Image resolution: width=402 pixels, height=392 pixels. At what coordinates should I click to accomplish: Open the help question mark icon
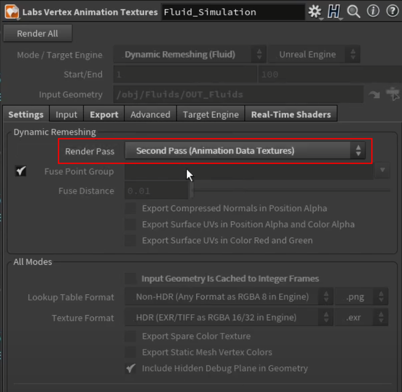392,11
